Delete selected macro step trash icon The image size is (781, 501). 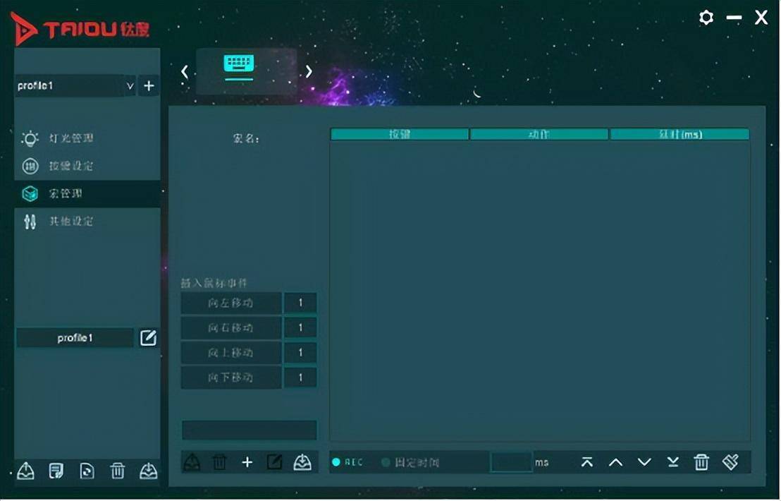coord(701,462)
